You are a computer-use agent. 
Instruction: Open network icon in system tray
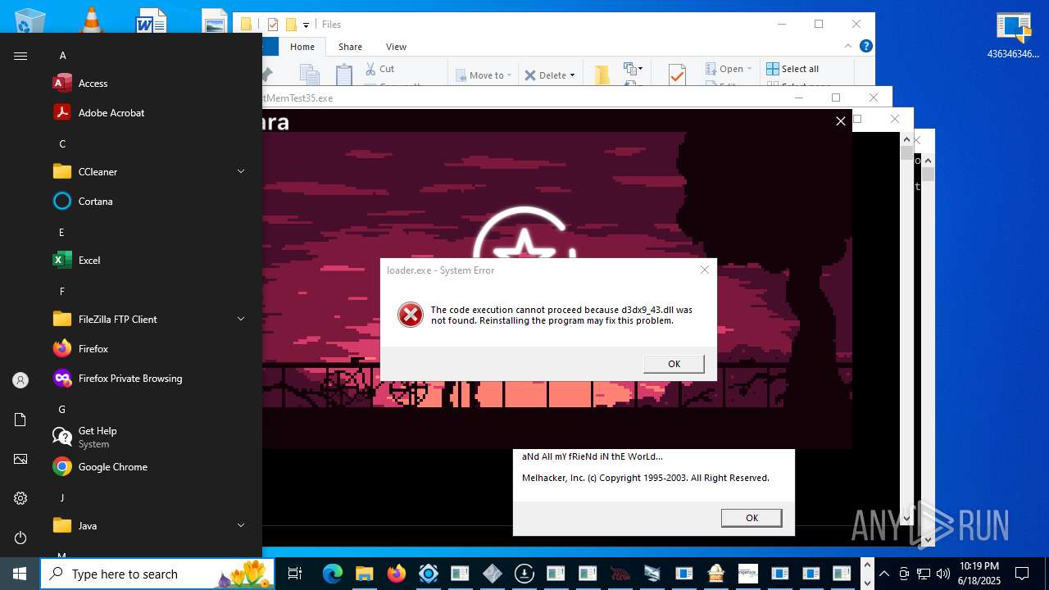(x=924, y=574)
